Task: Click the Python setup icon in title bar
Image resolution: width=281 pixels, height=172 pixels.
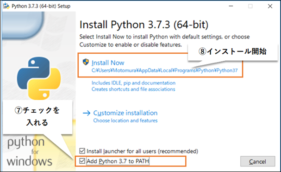Action: click(x=6, y=6)
